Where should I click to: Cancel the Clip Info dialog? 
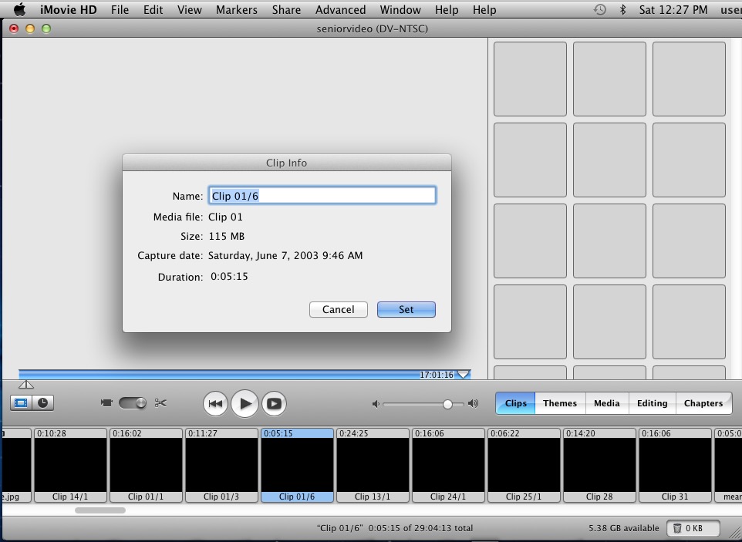339,309
